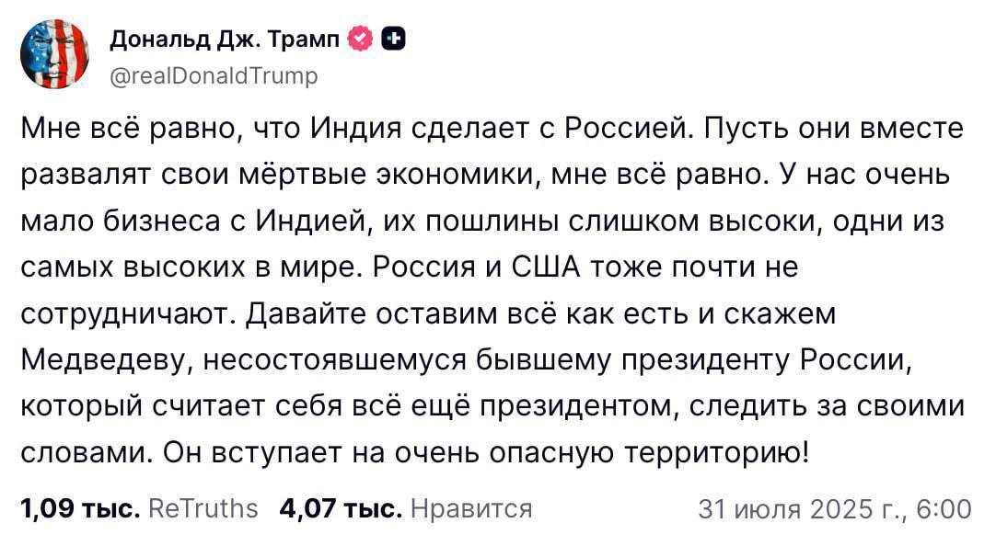This screenshot has height=546, width=996.
Task: Click the Нравится label
Action: (x=471, y=508)
